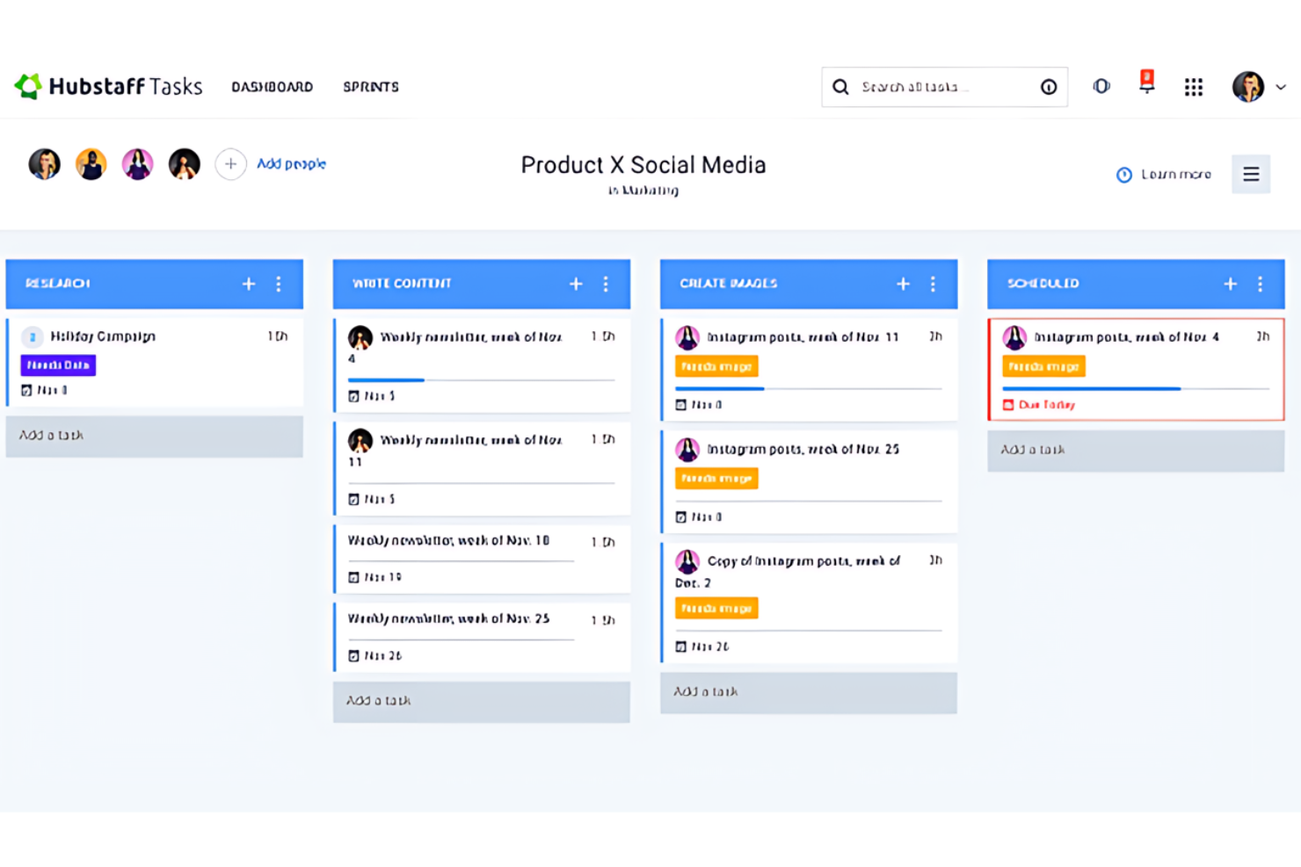Click the search magnifier icon
The height and width of the screenshot is (867, 1301).
[x=840, y=86]
